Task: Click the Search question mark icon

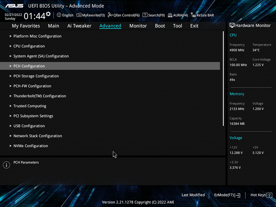Action: tap(145, 15)
